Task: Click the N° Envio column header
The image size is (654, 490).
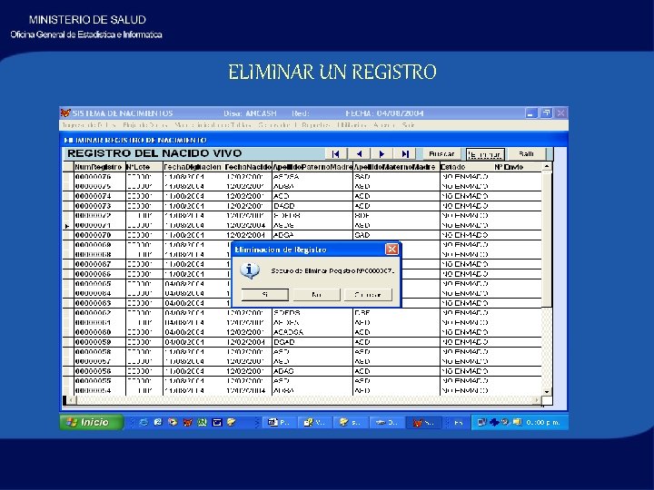Action: point(518,167)
